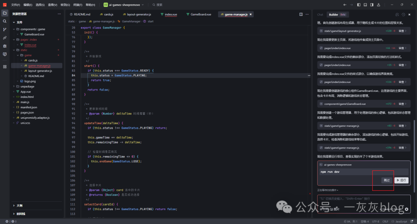The height and width of the screenshot is (224, 417).
Task: Stop the AI response with stop button
Action: 406,209
